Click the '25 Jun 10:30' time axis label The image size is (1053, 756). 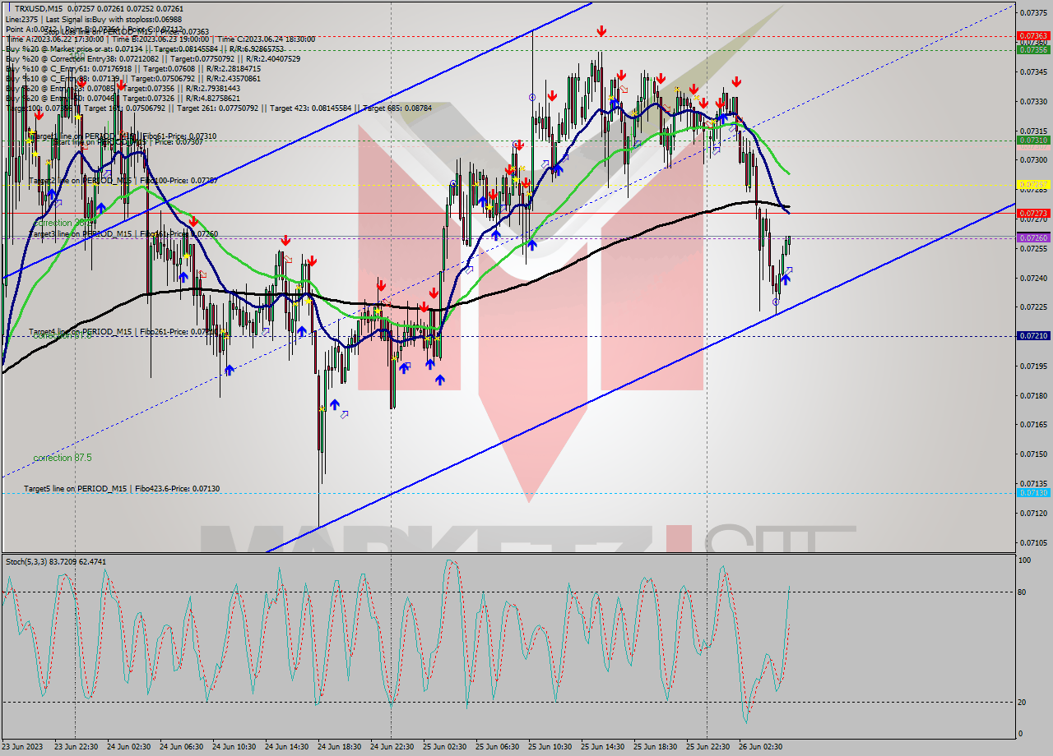point(551,746)
